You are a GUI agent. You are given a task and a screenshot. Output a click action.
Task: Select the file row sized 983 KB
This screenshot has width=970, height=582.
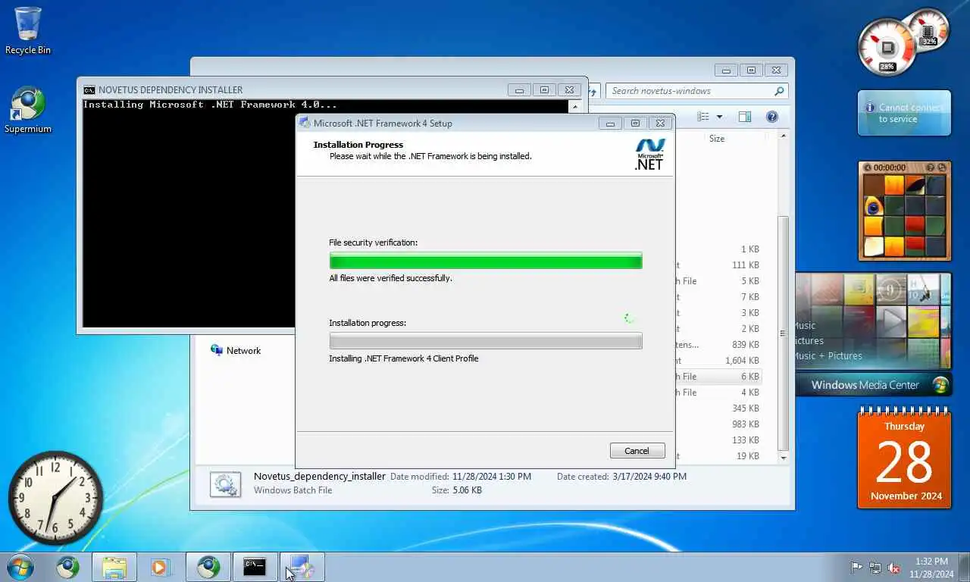[718, 424]
